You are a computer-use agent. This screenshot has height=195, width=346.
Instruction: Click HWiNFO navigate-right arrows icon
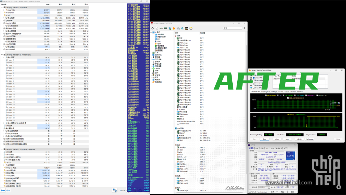[8, 190]
